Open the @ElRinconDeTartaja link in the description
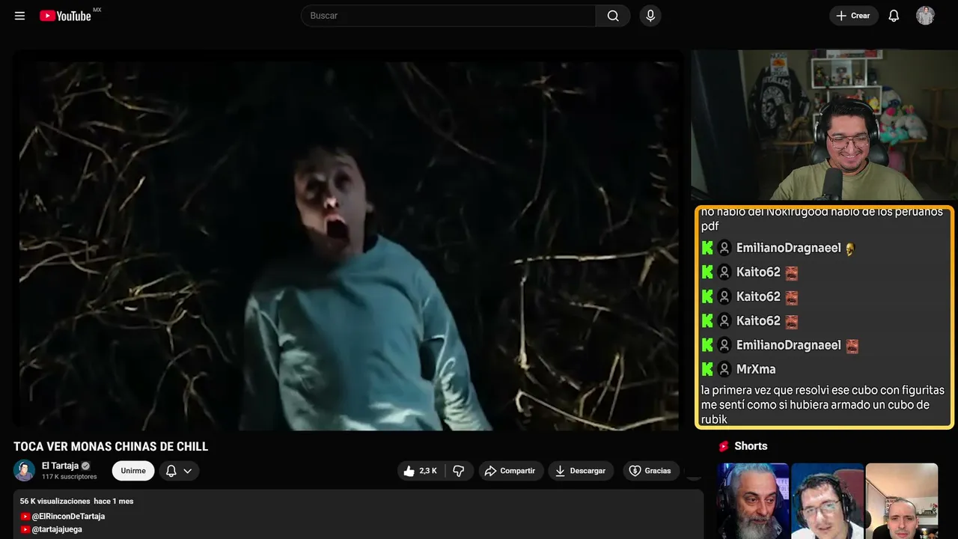 tap(68, 517)
